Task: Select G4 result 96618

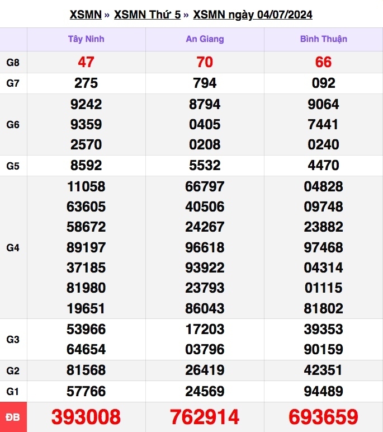Action: click(x=205, y=247)
